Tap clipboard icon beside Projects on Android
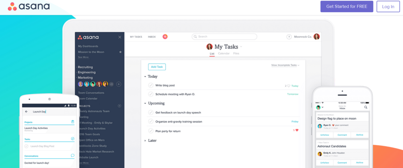Screen dimensions: 403x168 (72, 121)
